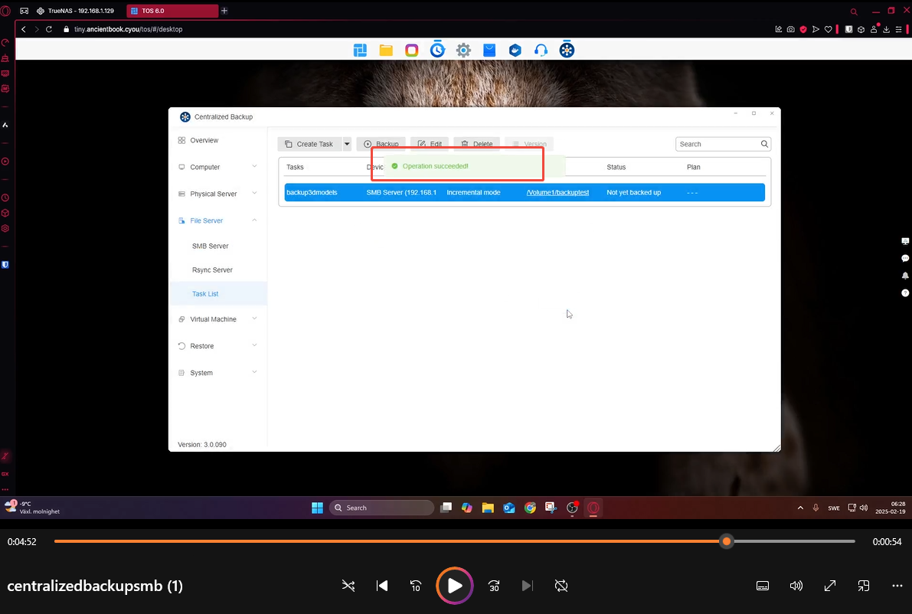Open Snipping Tool from the taskbar
This screenshot has height=614, width=912.
tap(551, 508)
